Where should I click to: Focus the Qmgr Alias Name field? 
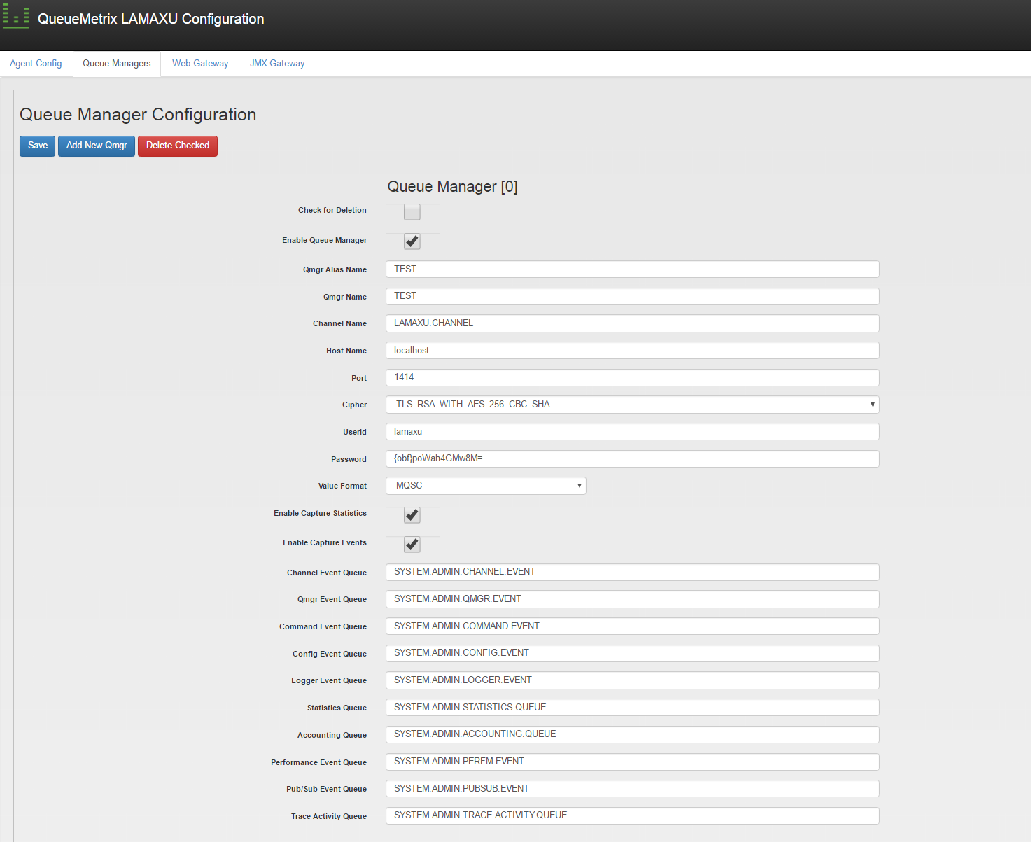(x=632, y=269)
